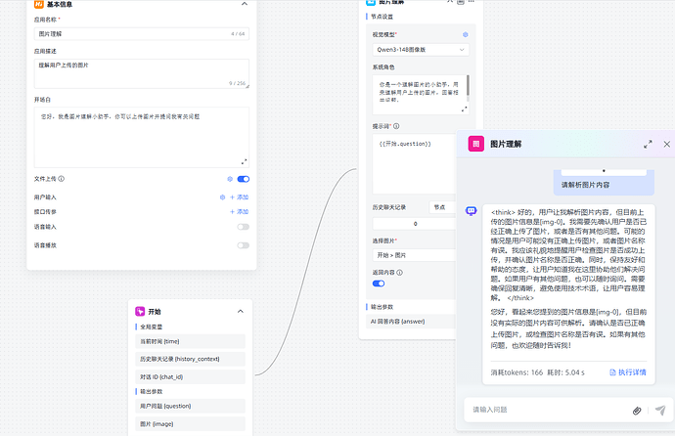
Task: Enable the 语音播放 toggle
Action: coord(244,245)
